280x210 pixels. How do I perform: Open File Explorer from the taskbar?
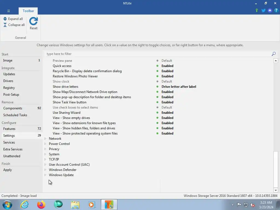(x=75, y=205)
